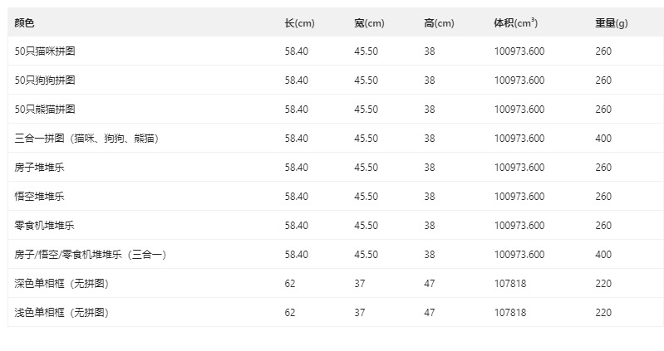Select the 50只熊猫拼图 row label
This screenshot has height=351, width=664.
pyautogui.click(x=46, y=110)
